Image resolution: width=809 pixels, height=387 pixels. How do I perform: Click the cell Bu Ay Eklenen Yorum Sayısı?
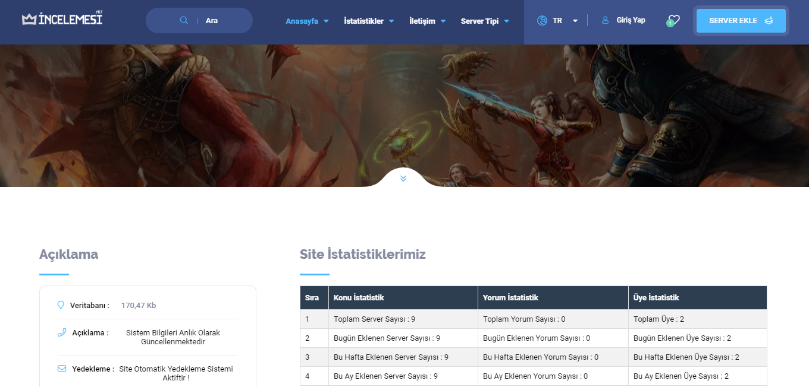click(x=553, y=376)
